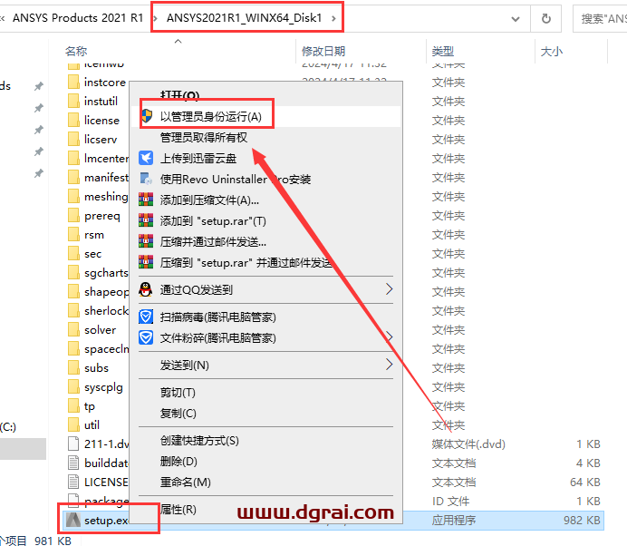Sort by '名称' column header
The width and height of the screenshot is (627, 546).
(76, 51)
